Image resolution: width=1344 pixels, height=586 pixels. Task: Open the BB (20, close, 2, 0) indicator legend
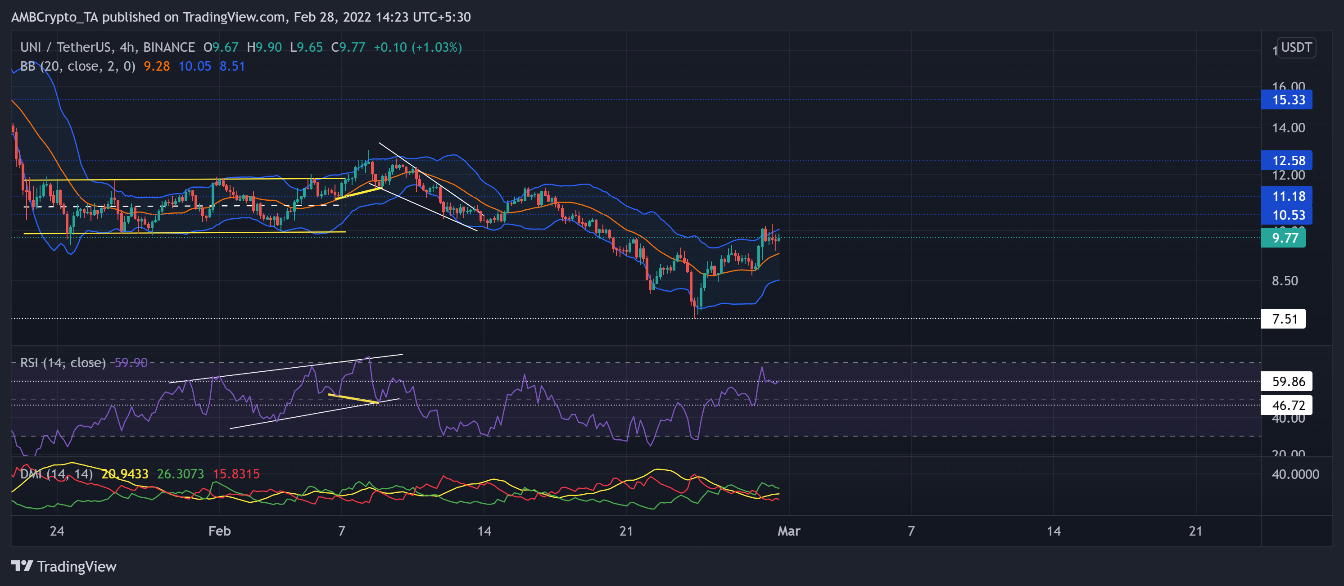[x=78, y=66]
